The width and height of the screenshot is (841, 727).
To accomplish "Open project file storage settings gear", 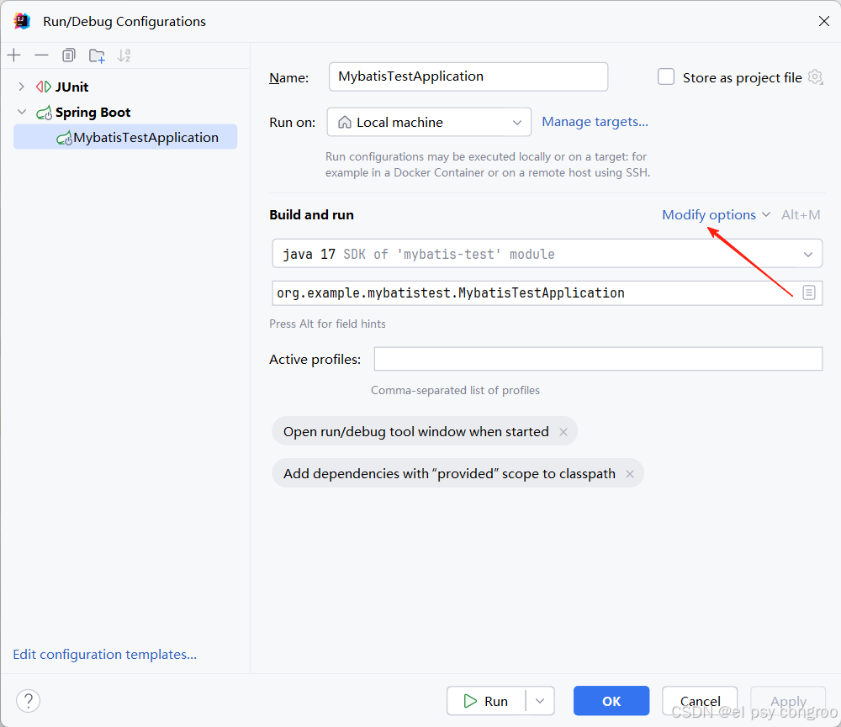I will pos(815,77).
